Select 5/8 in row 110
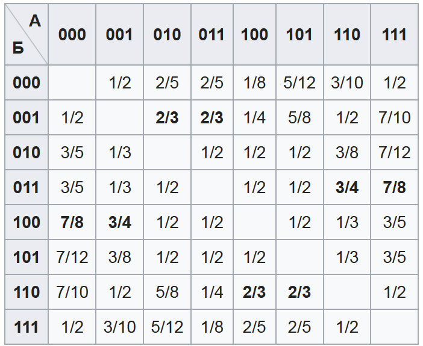 coord(167,292)
